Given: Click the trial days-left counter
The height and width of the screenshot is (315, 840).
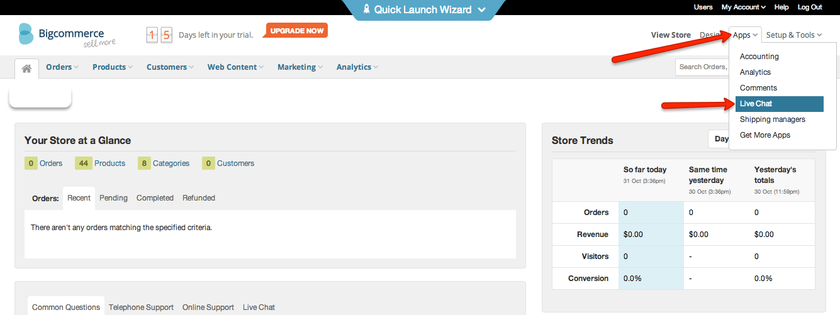Looking at the screenshot, I should click(x=159, y=35).
